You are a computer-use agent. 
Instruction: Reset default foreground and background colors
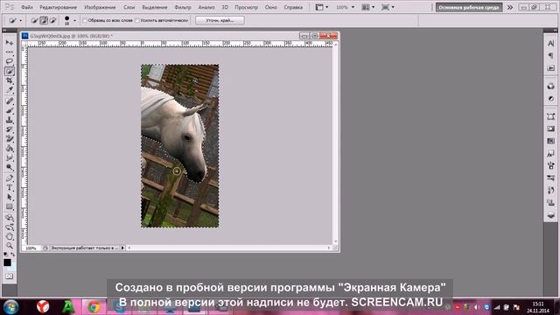pos(5,254)
